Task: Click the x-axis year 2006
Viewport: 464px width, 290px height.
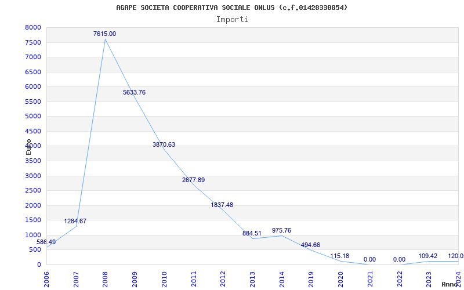Action: pyautogui.click(x=46, y=280)
